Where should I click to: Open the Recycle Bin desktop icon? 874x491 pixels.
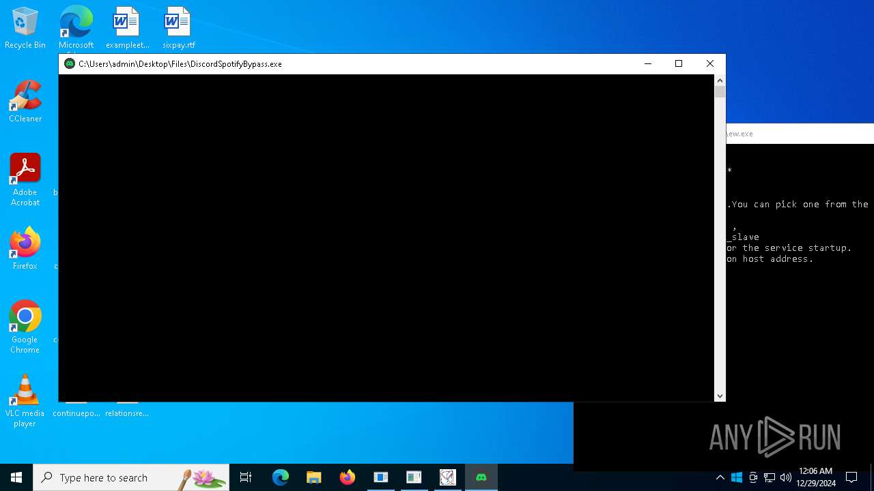click(x=25, y=29)
